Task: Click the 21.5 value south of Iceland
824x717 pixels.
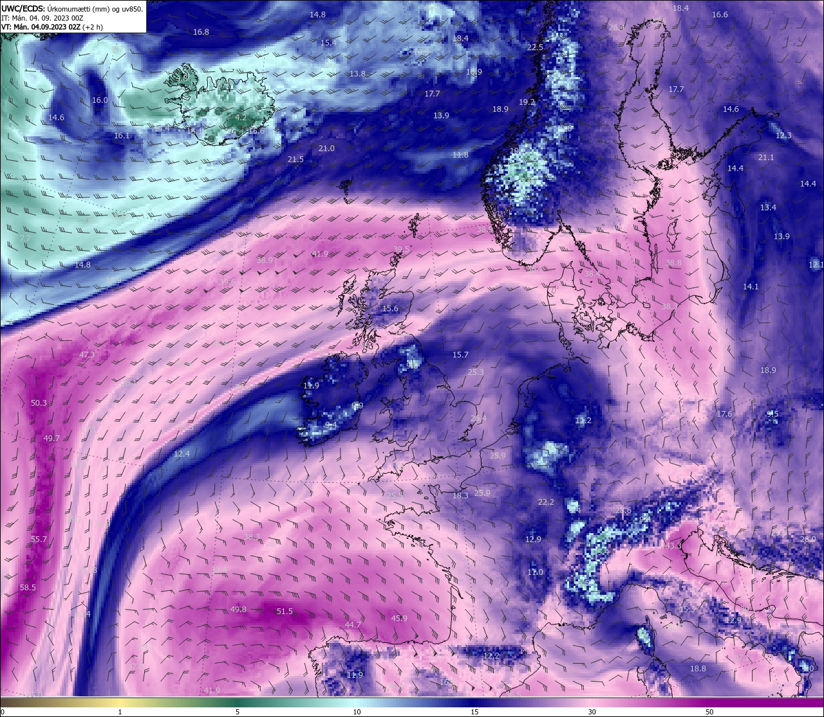Action: pyautogui.click(x=295, y=159)
